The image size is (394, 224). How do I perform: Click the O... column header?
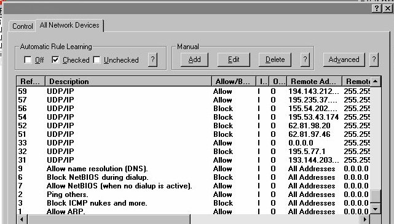(278, 82)
